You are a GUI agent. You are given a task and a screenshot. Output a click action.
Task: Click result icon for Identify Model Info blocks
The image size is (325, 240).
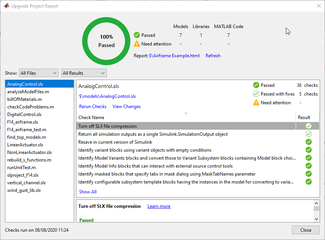coord(308,166)
